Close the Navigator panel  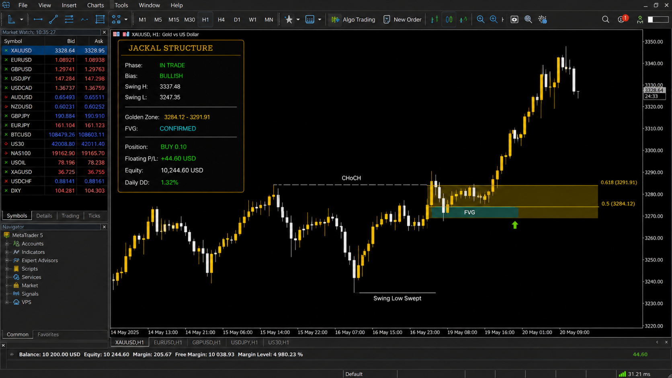(104, 227)
